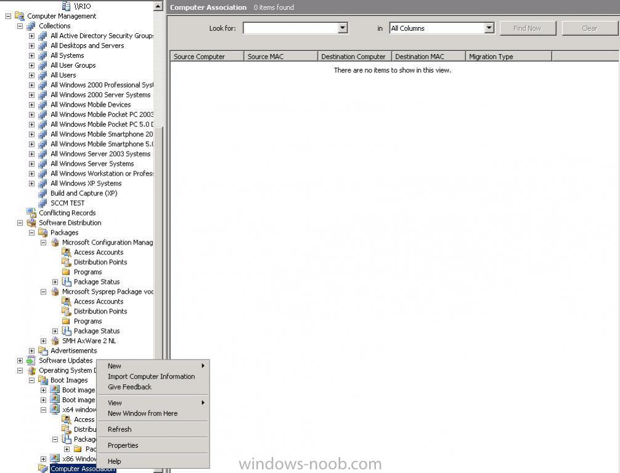Click the Find Now button
The height and width of the screenshot is (473, 620).
coord(528,28)
